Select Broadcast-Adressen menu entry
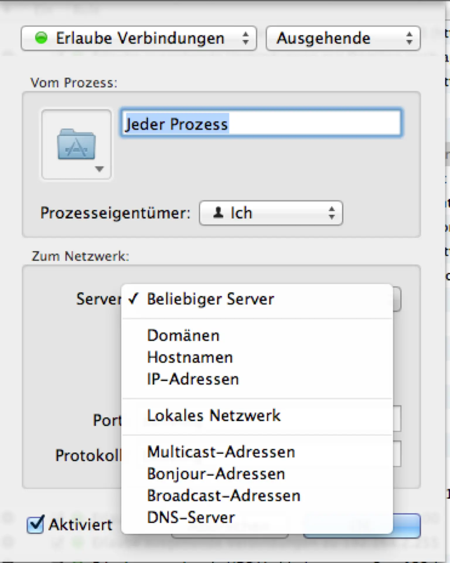450x563 pixels. click(224, 496)
